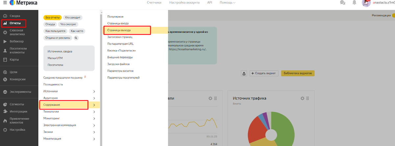Viewport: 395px width, 146px height.
Task: Expand the Содержание submenu arrow
Action: click(x=94, y=105)
